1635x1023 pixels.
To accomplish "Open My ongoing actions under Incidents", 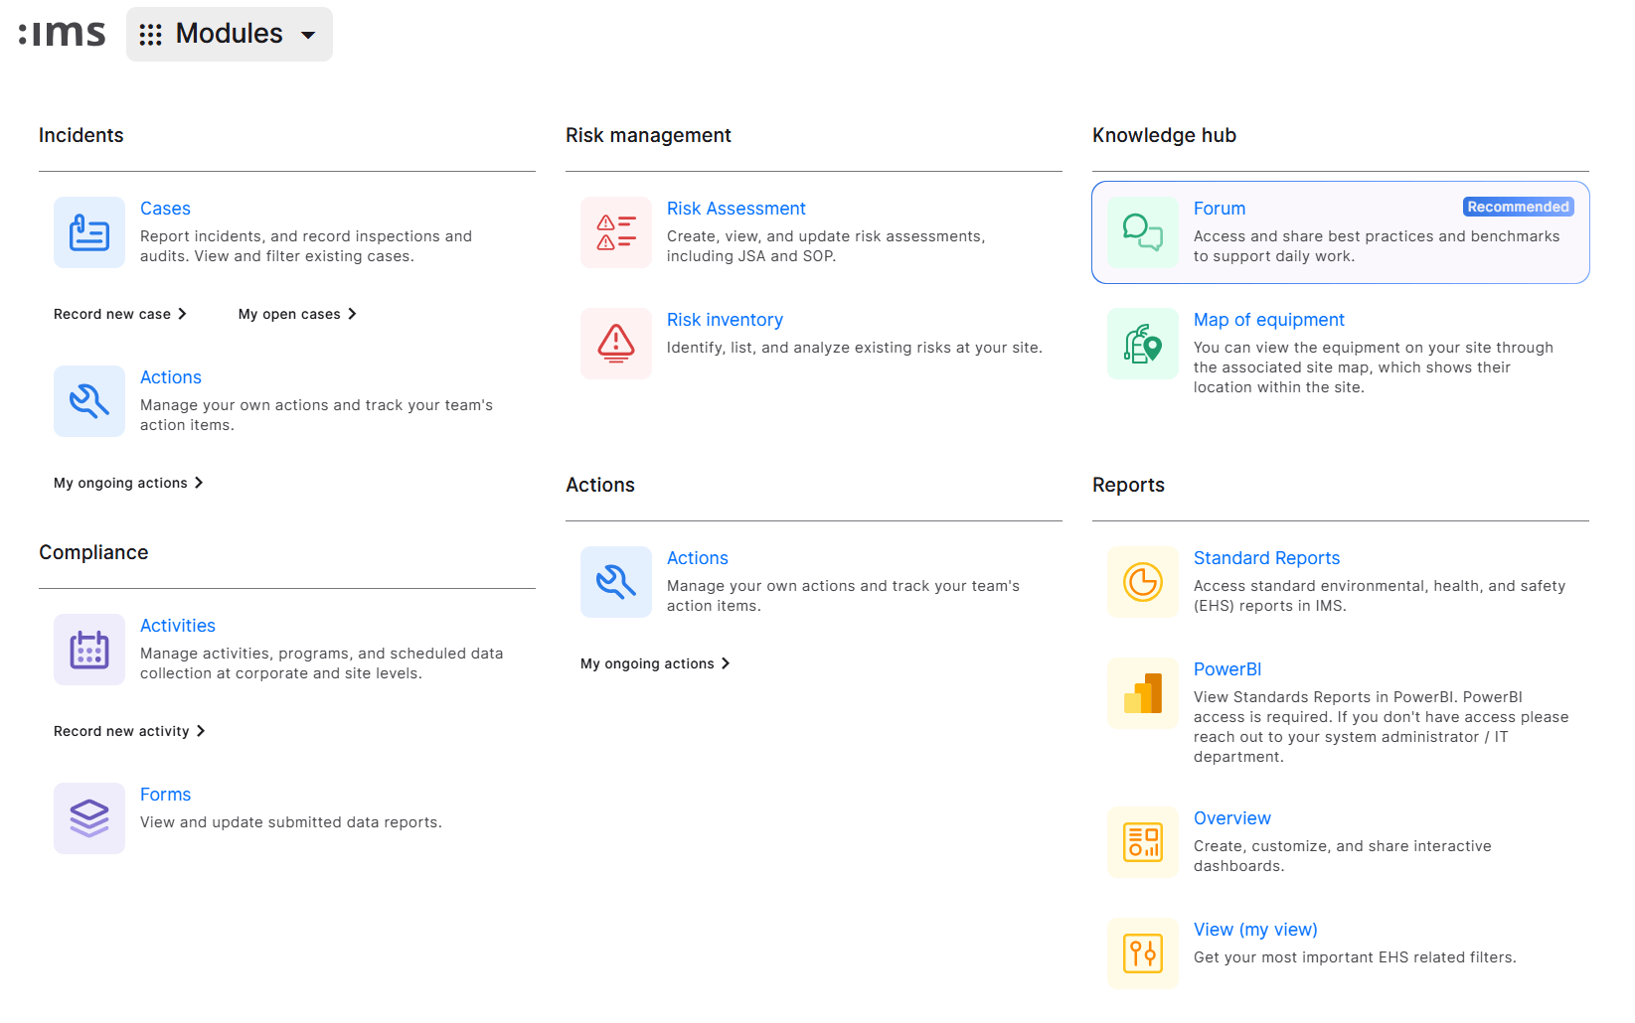I will click(x=128, y=483).
